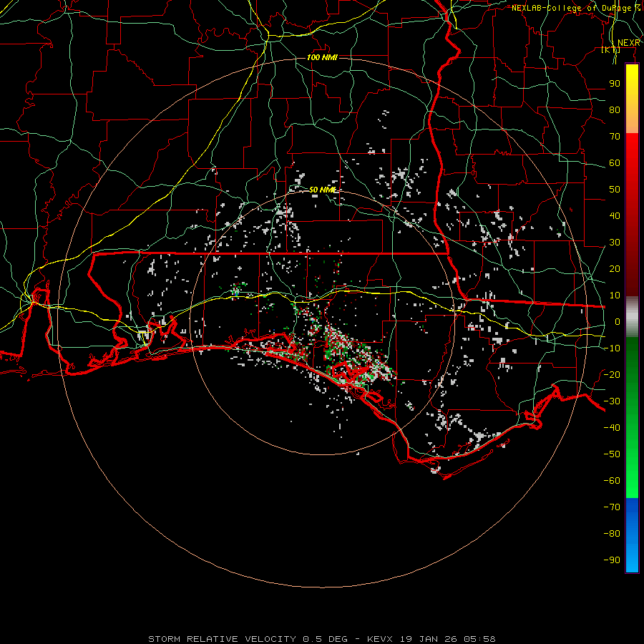
Task: Click the 20 value on the velocity scale
Action: click(615, 269)
